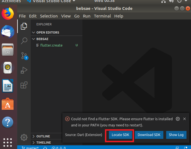This screenshot has height=149, width=191.
Task: Open the clock and calendar in top bar
Action: click(104, 1)
